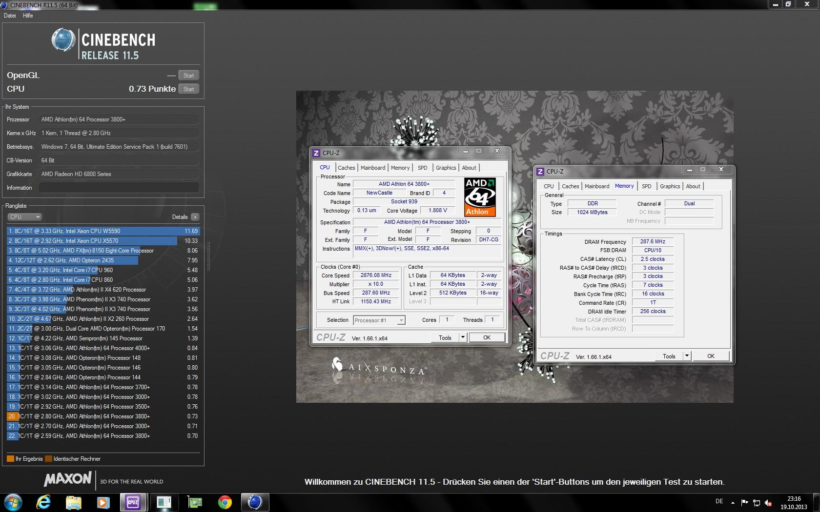Click Tools button in CPU-Z Memory window
Viewport: 820px width, 512px height.
pyautogui.click(x=669, y=356)
